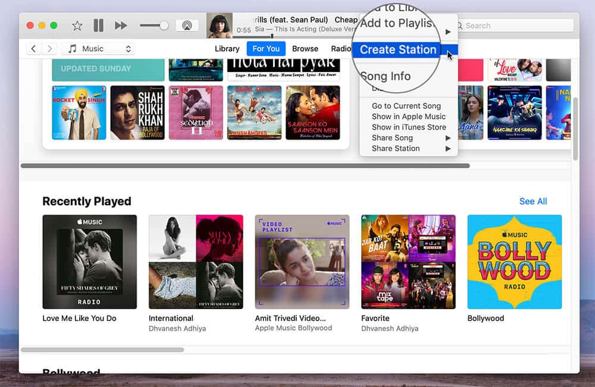Adjust the volume slider knob
Screen dimensions: 595x387
point(164,26)
